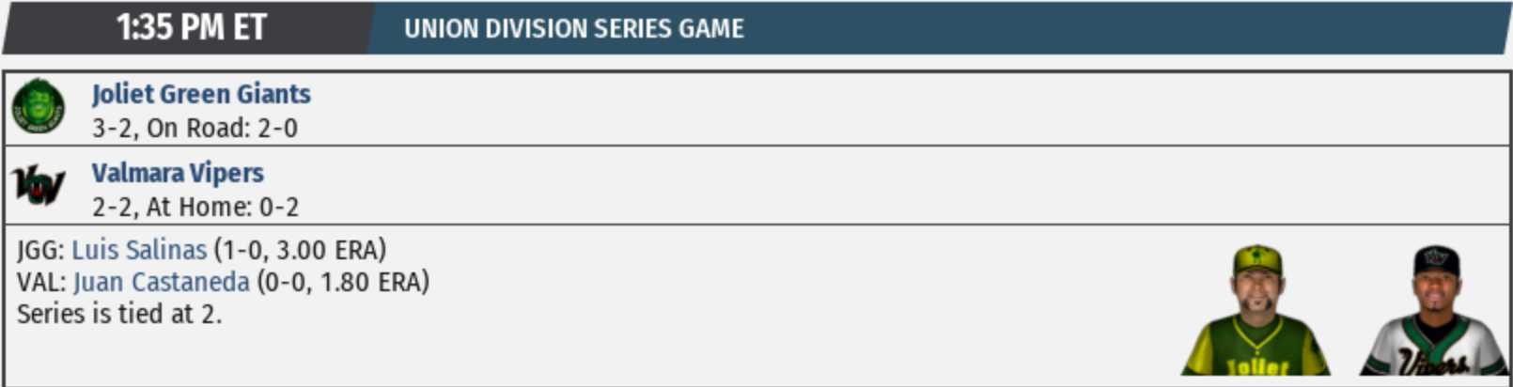
Task: Click the Joliet Green Giants logo
Action: (39, 106)
